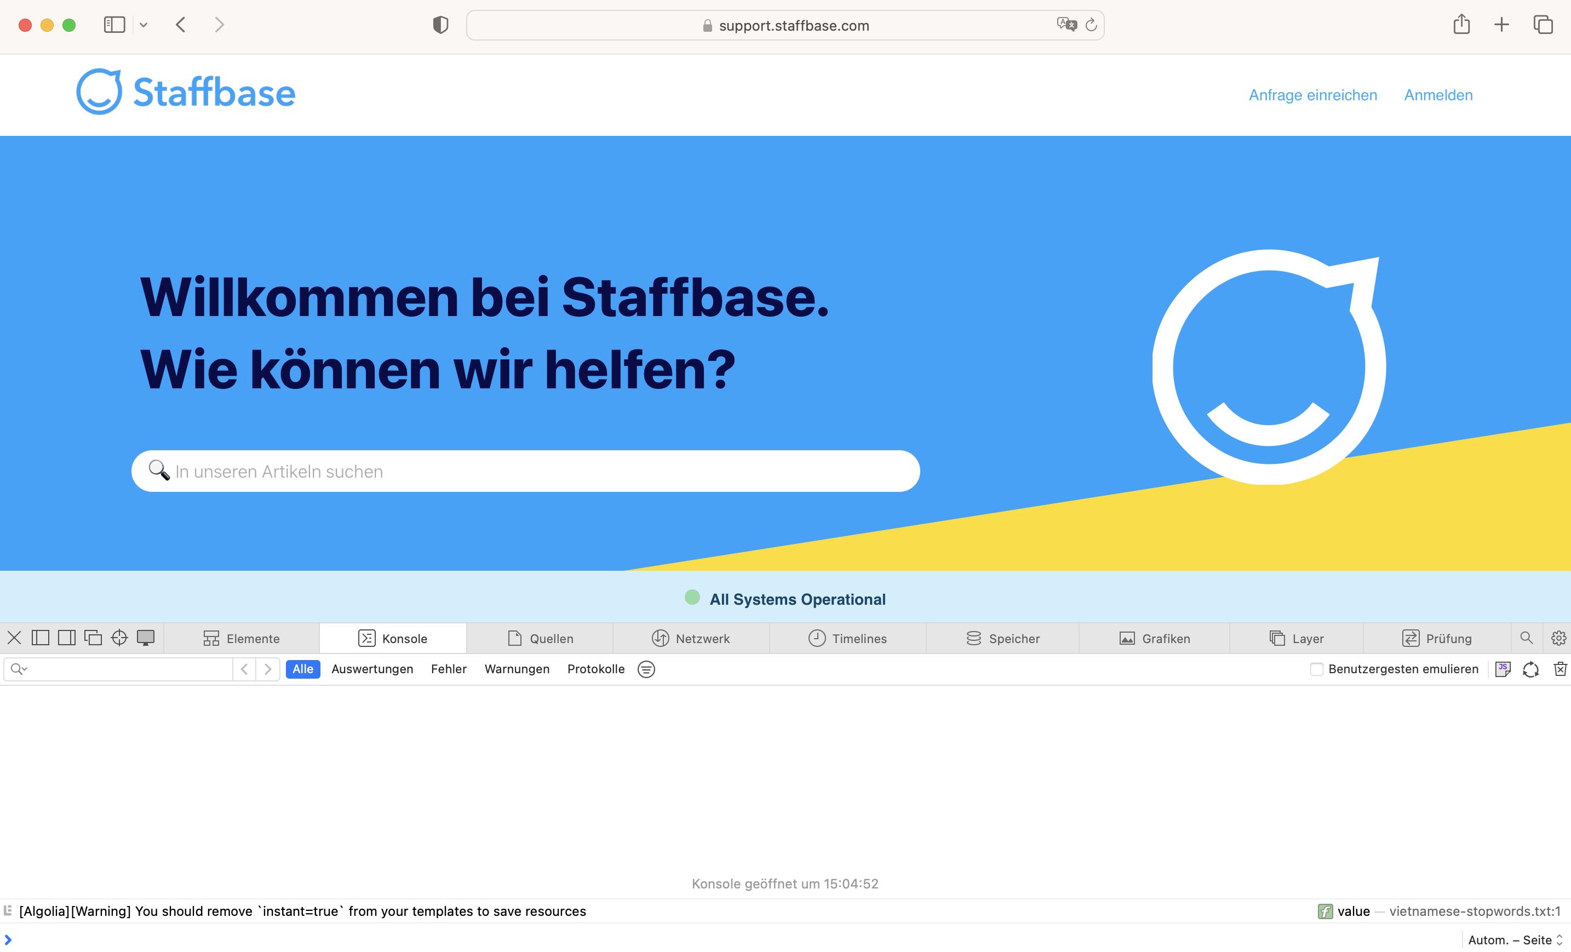Click the Staffbase logo in header
1571x952 pixels.
(186, 92)
